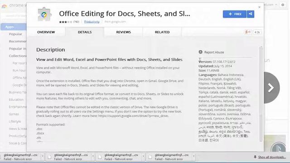Open the support.google.com new_drive link text
290x163 pixels.
(133, 116)
